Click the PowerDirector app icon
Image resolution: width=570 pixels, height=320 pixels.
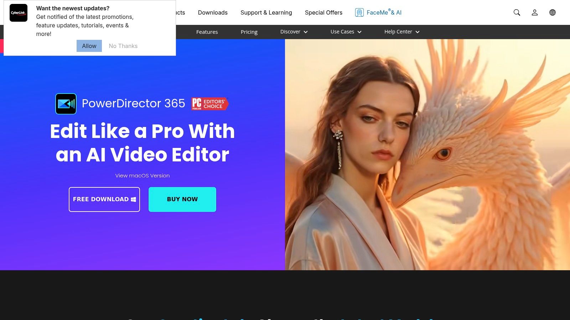(66, 104)
